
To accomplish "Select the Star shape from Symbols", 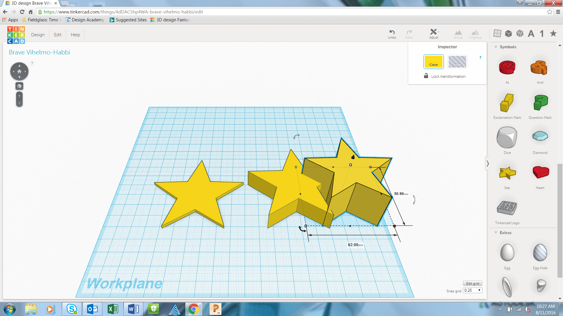I will [x=507, y=173].
